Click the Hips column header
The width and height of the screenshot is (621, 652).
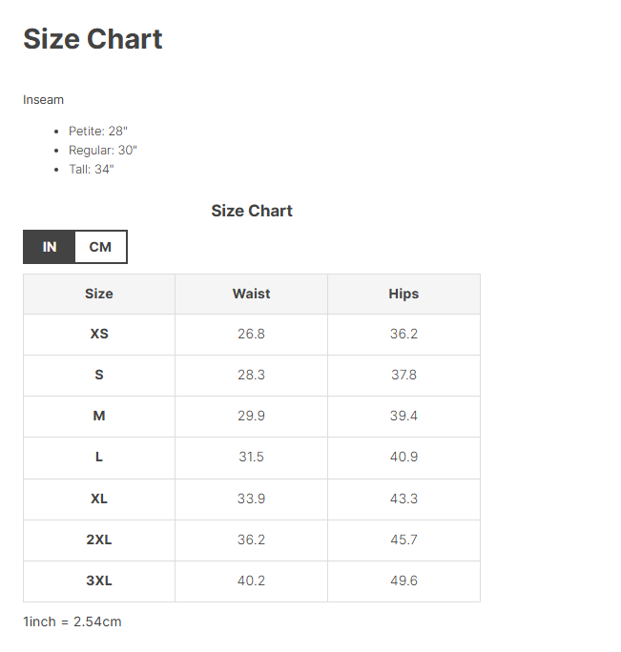tap(404, 294)
